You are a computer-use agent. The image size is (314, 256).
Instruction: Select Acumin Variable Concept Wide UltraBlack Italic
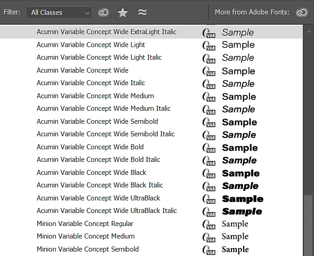[x=151, y=211]
